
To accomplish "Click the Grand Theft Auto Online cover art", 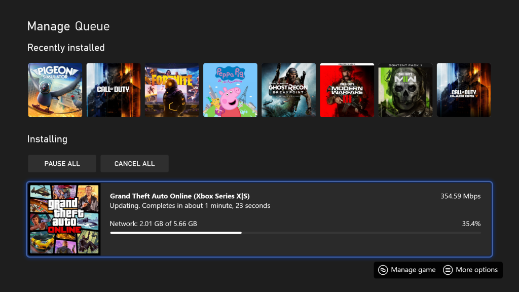I will pos(64,219).
